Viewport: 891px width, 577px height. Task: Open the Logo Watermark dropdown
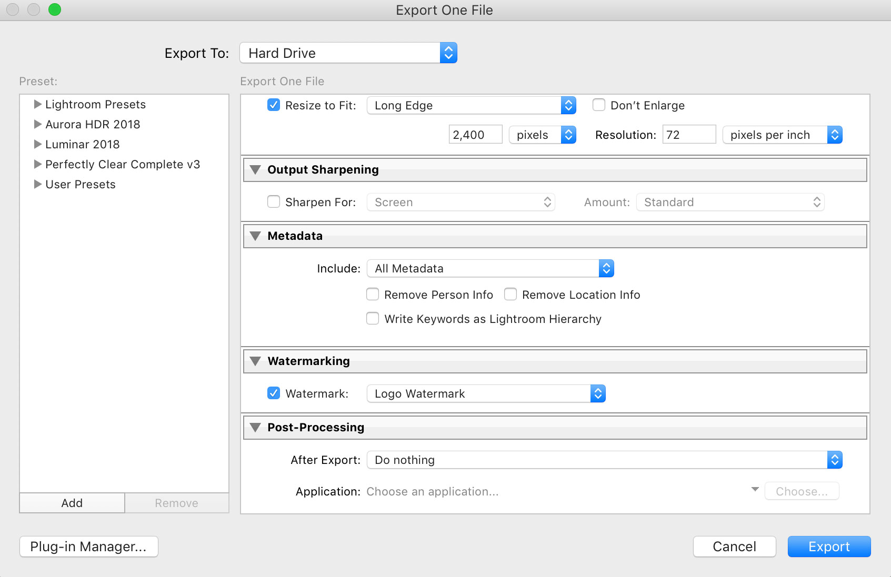click(486, 394)
